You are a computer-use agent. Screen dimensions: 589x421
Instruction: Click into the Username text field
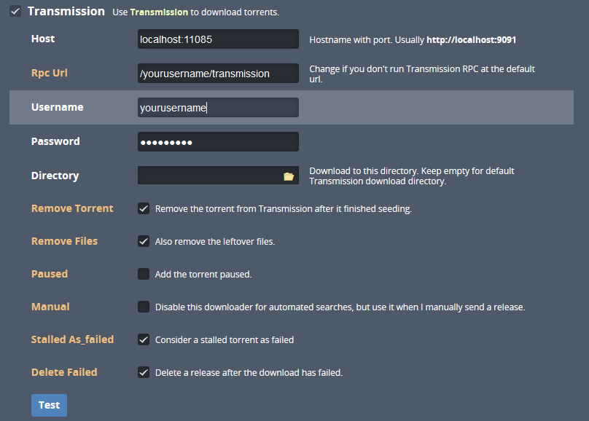click(x=218, y=107)
